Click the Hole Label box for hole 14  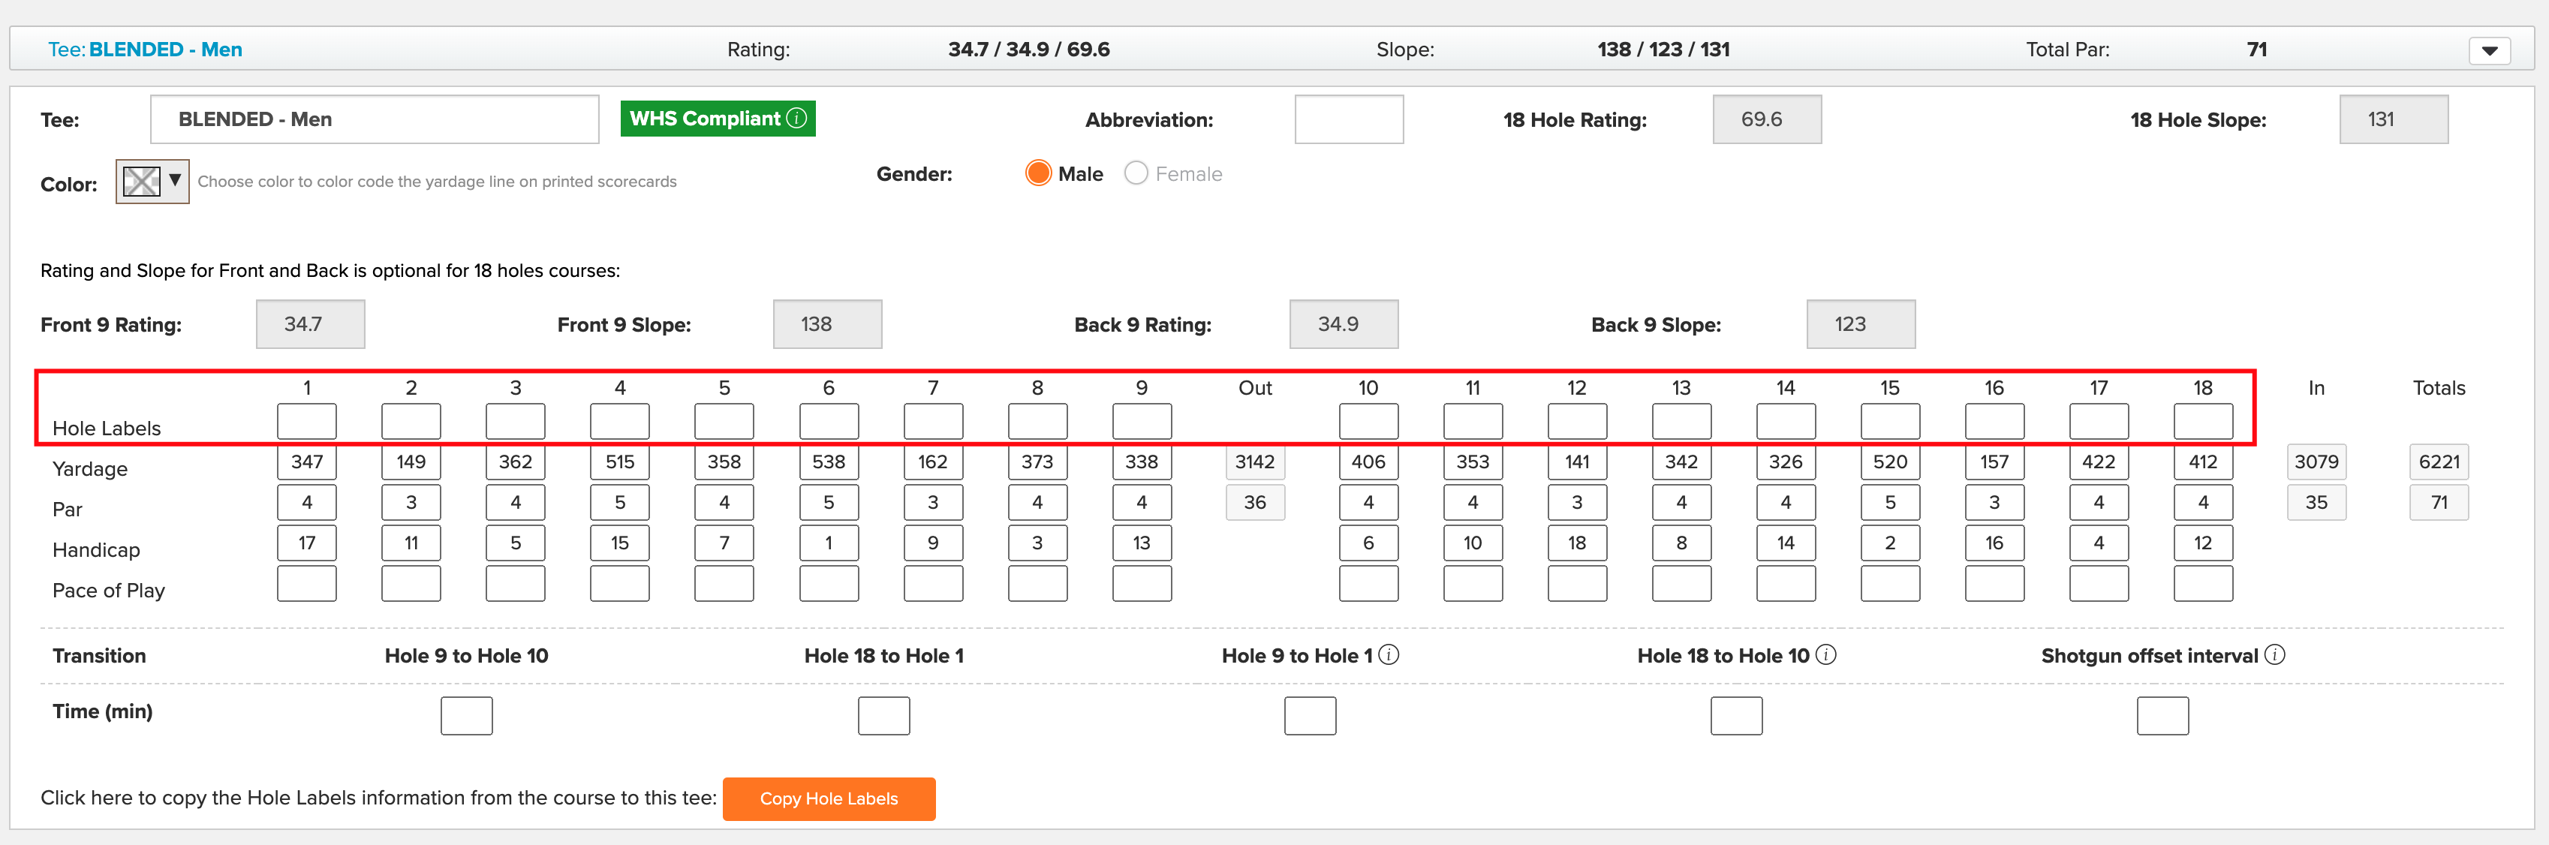click(1786, 422)
